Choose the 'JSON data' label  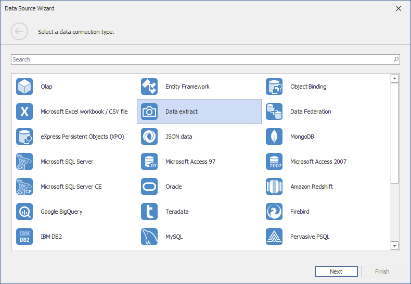click(x=179, y=137)
